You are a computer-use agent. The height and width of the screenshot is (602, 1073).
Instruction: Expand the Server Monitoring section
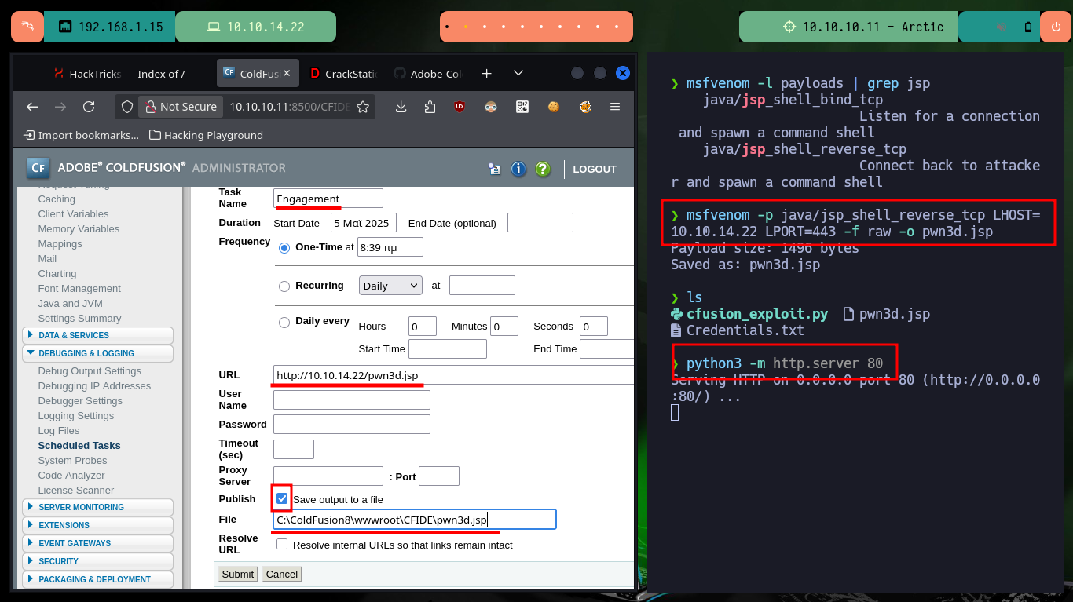[x=97, y=507]
